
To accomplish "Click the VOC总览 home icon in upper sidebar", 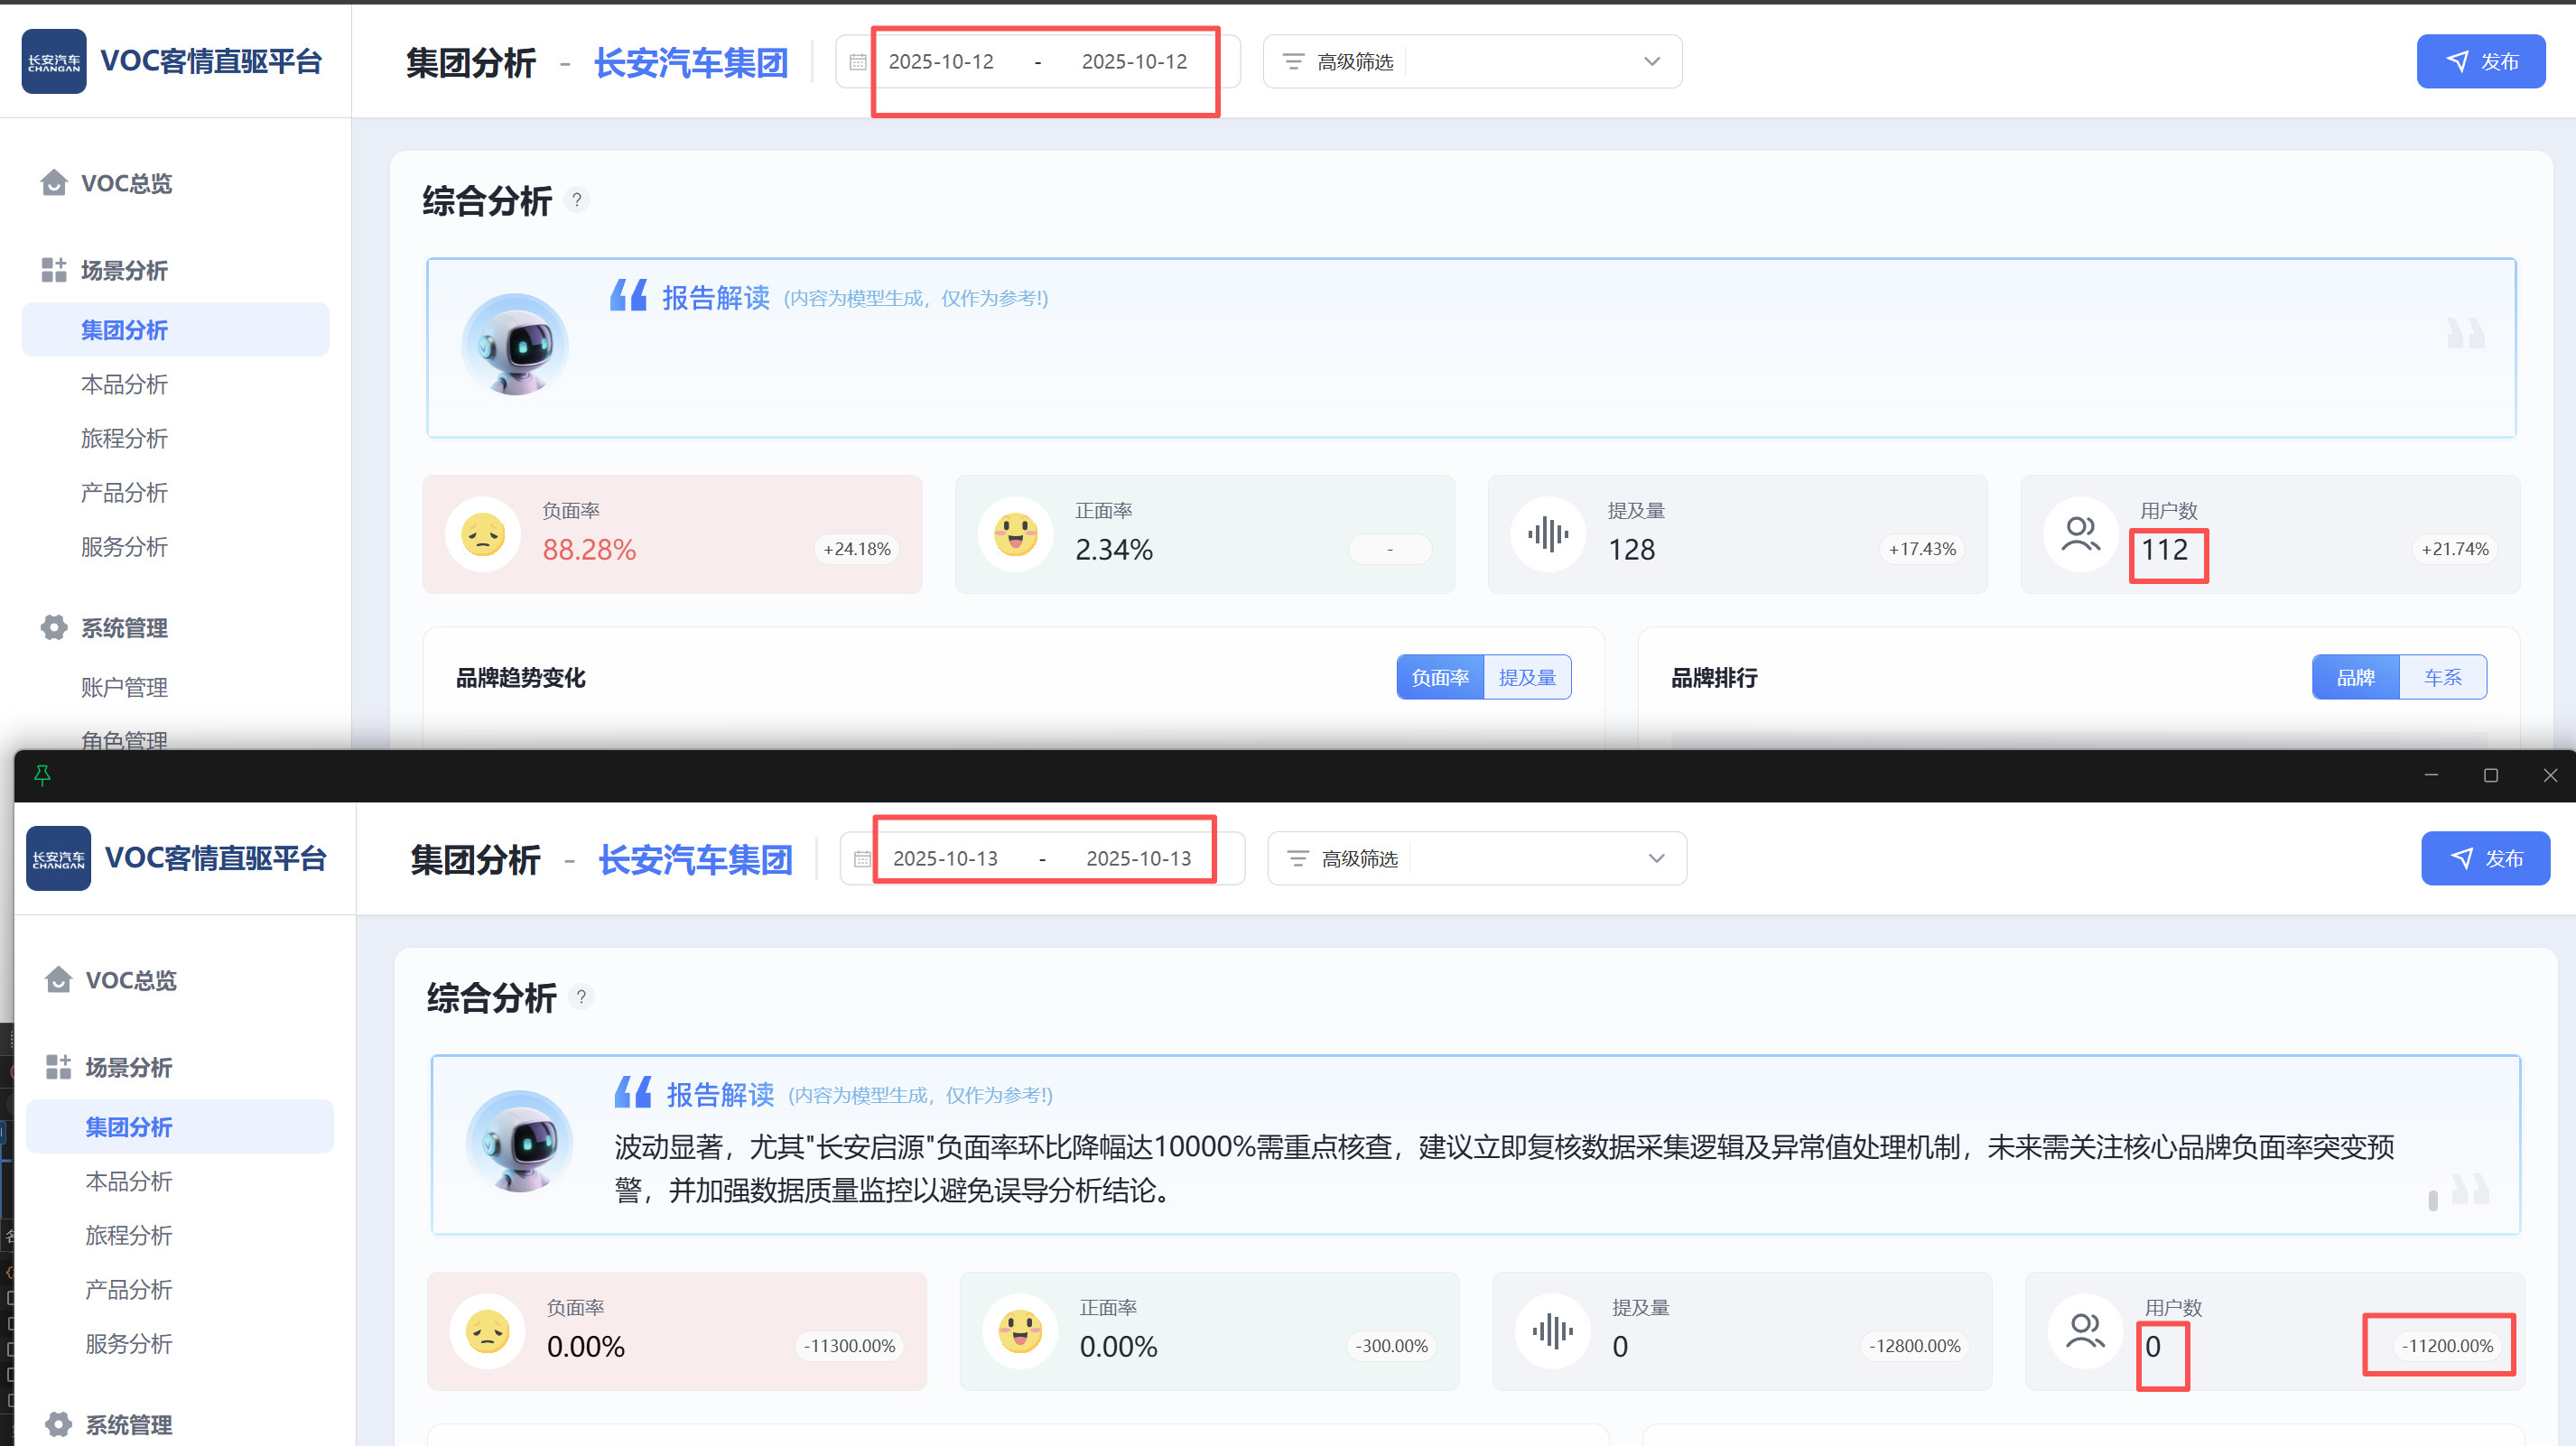I will pyautogui.click(x=54, y=183).
